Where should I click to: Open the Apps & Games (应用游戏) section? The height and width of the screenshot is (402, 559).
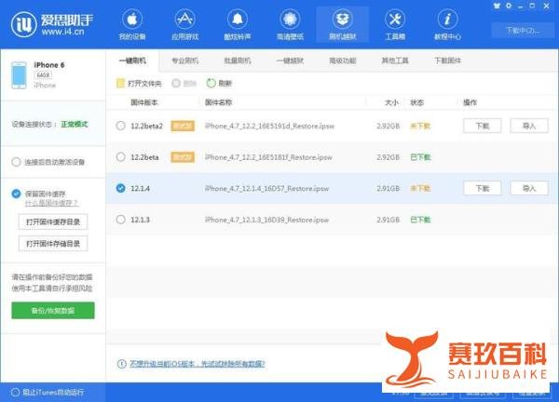[184, 25]
